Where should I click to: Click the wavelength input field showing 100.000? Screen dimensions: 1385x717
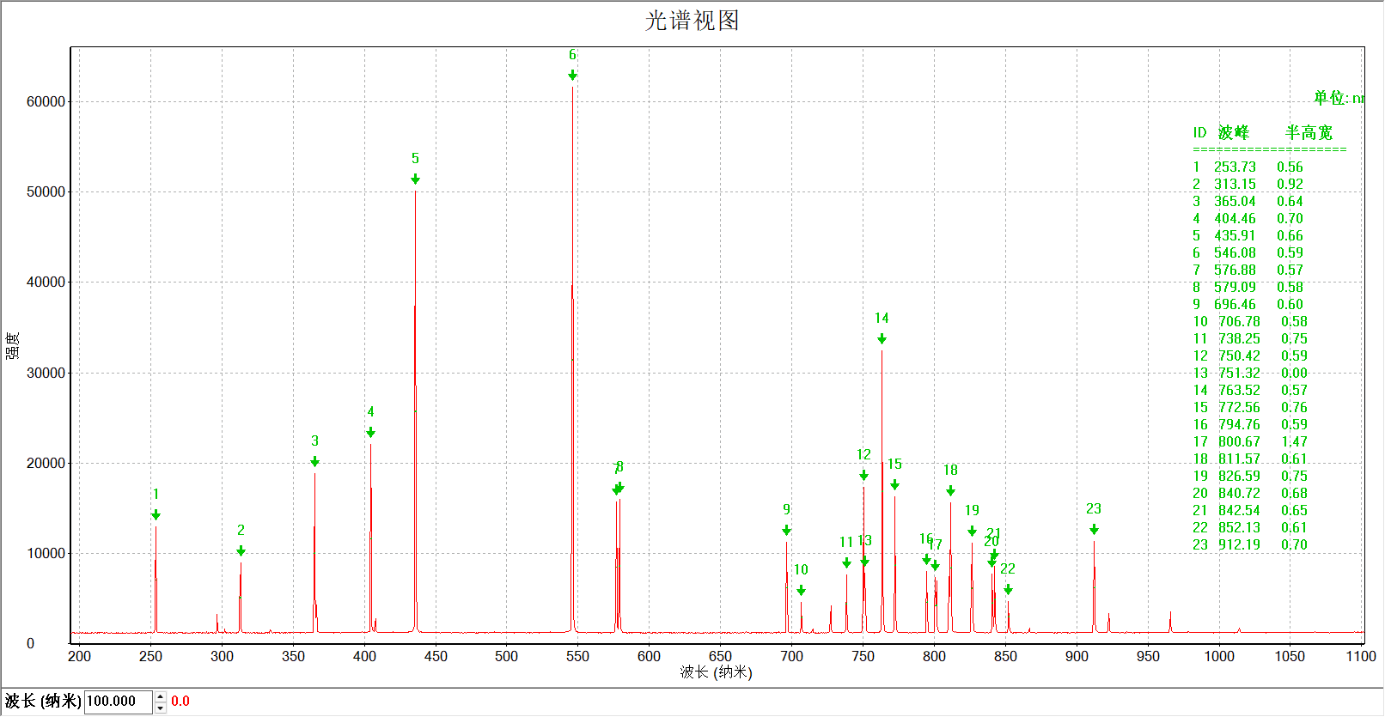pos(119,701)
